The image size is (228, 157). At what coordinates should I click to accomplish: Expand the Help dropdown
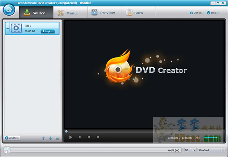(x=213, y=13)
